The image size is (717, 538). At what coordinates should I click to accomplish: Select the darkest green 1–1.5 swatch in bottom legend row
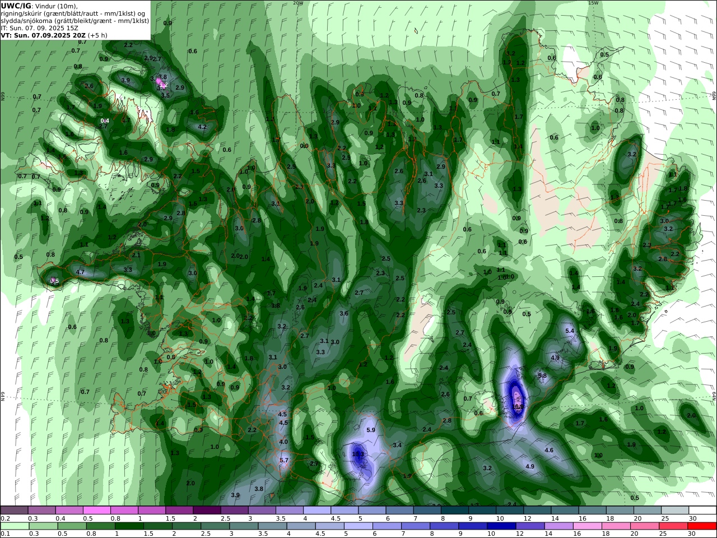click(129, 526)
